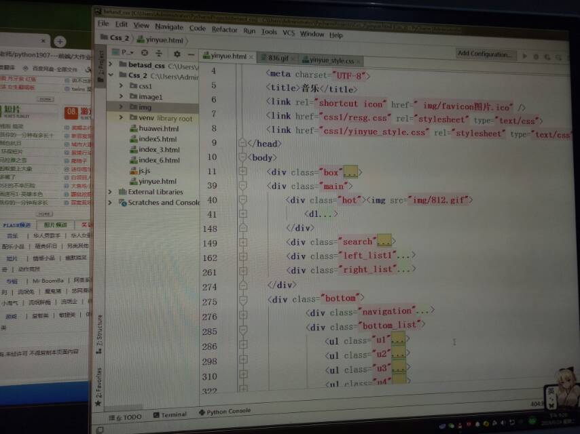Open the Refactor menu

click(224, 30)
